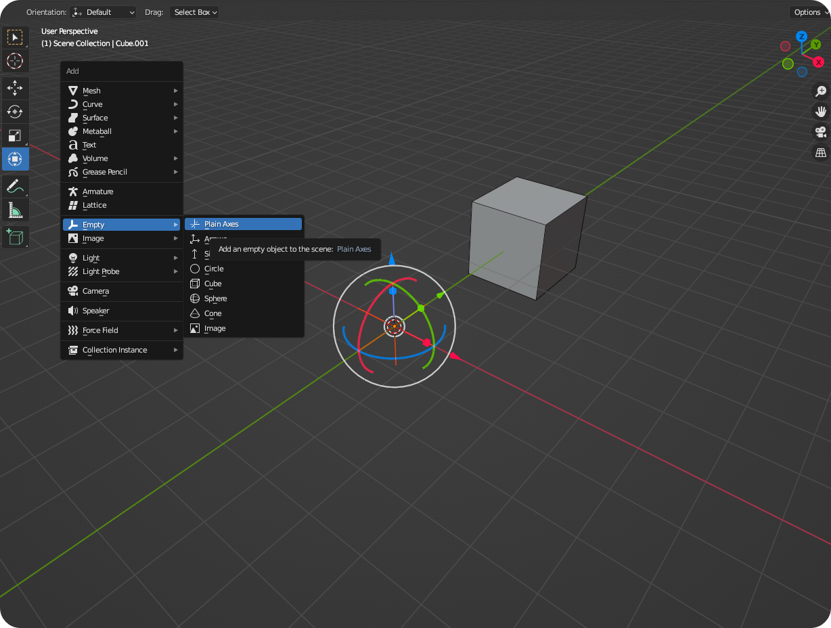Screen dimensions: 831x628
Task: Click the Zoom viewport icon
Action: (821, 91)
